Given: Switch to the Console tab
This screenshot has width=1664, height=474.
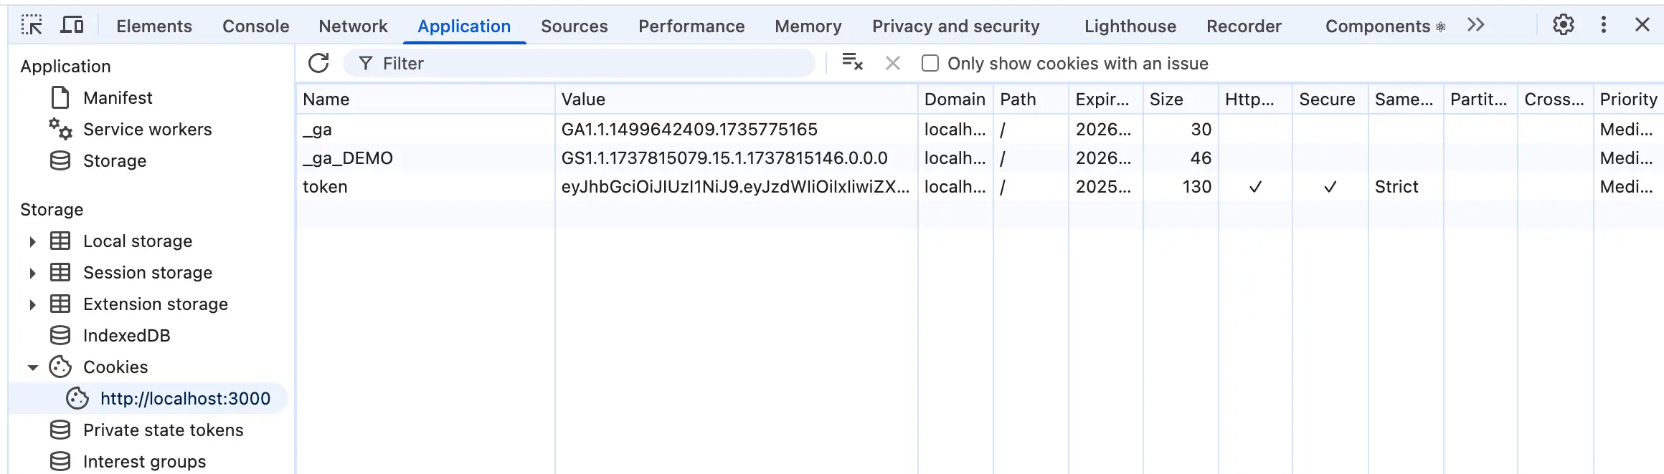Looking at the screenshot, I should tap(256, 26).
